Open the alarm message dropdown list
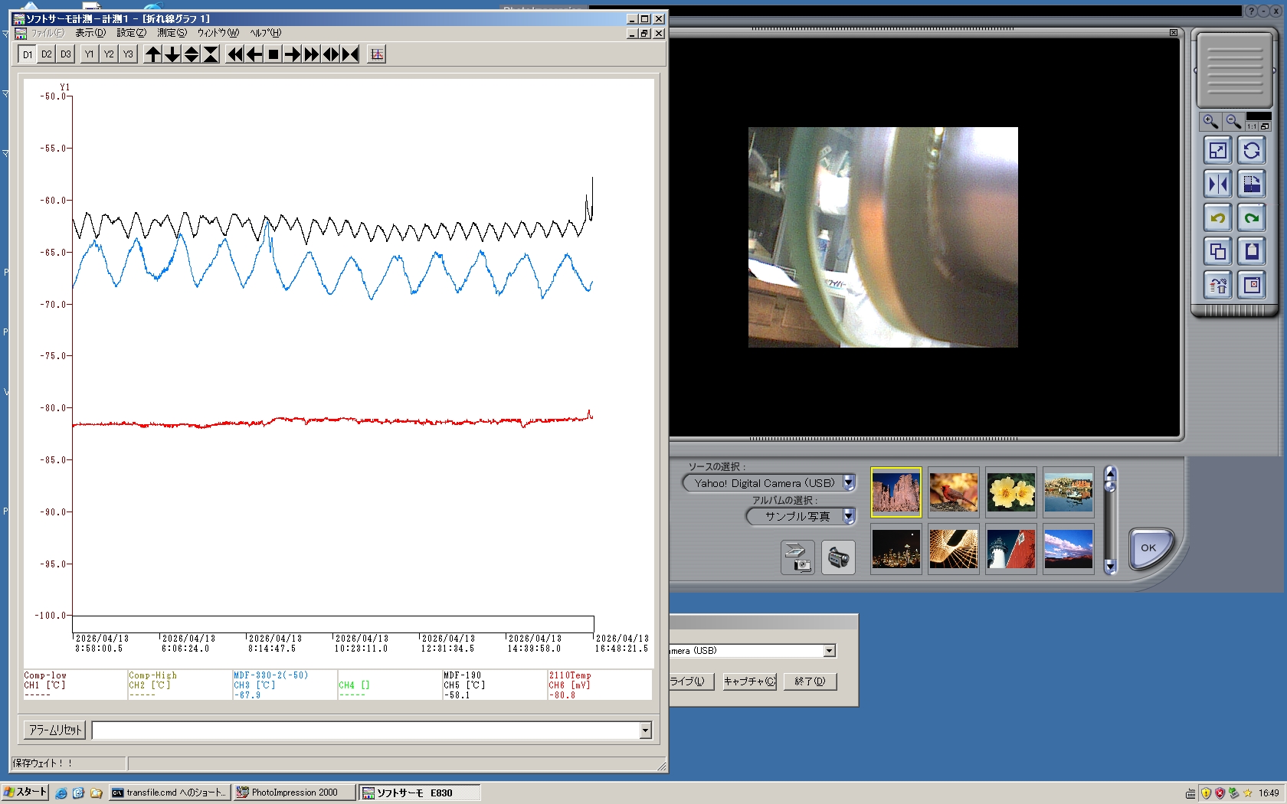The image size is (1287, 804). (x=645, y=730)
